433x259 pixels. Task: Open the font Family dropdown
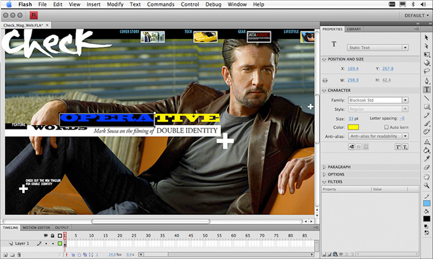point(378,100)
